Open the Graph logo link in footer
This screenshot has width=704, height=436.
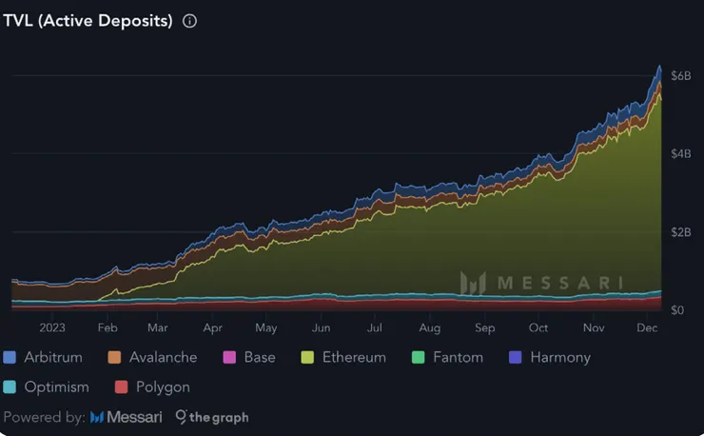[x=211, y=417]
